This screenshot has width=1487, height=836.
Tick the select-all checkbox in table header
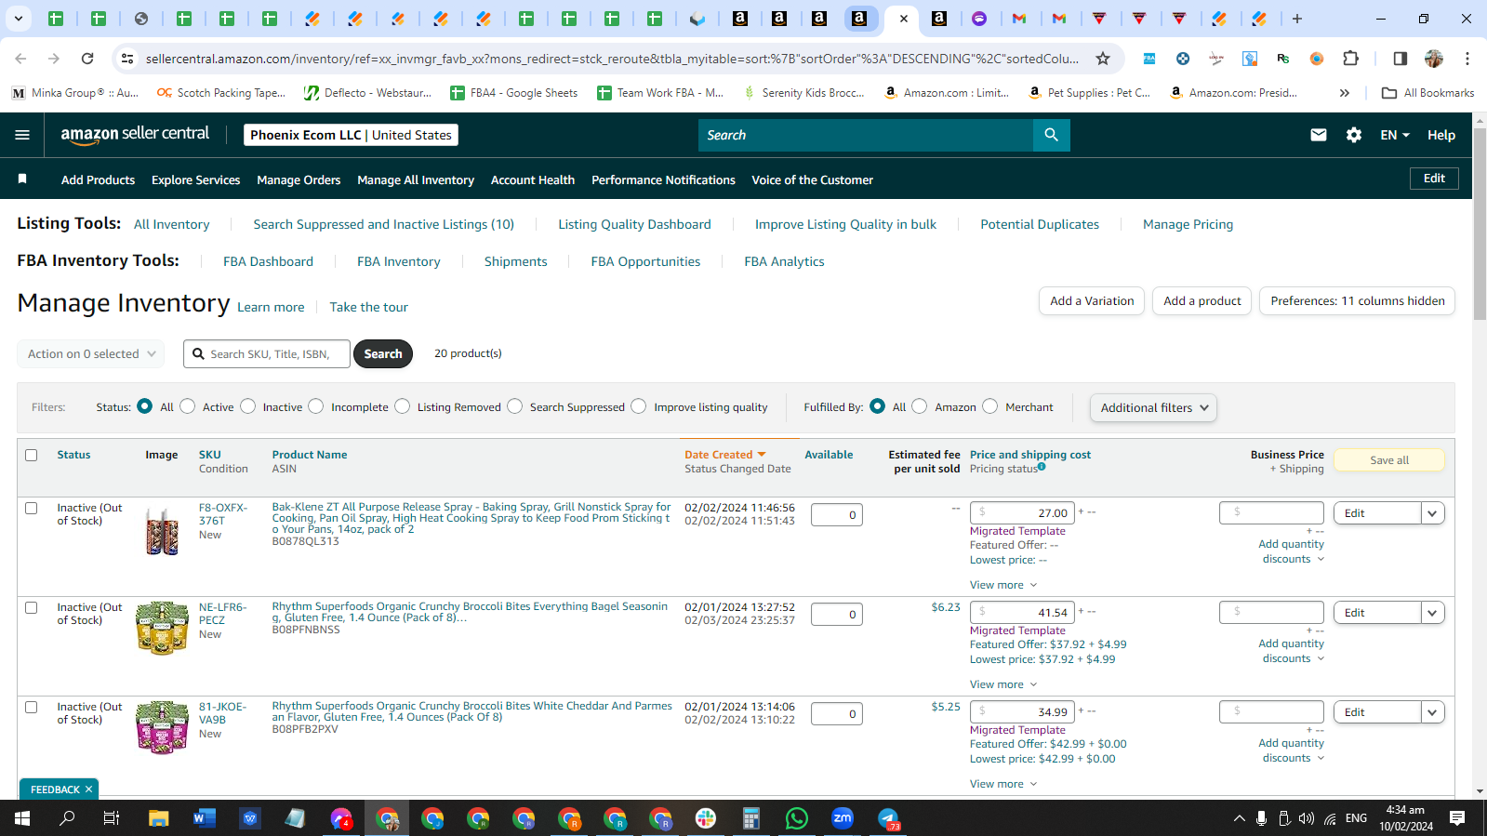[32, 455]
